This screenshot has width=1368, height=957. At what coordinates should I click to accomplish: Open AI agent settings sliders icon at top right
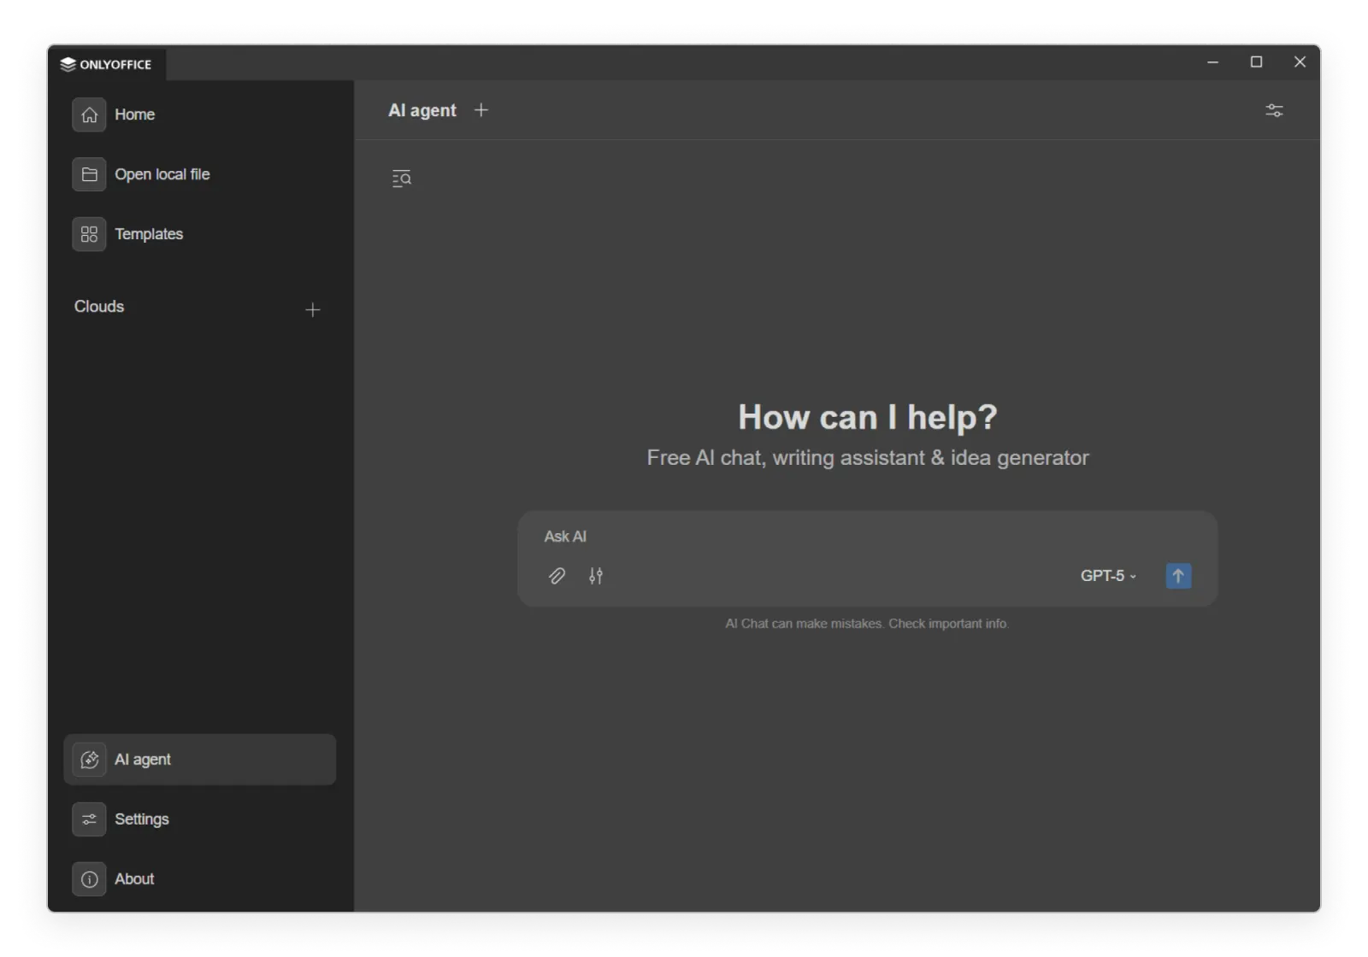pyautogui.click(x=1274, y=110)
